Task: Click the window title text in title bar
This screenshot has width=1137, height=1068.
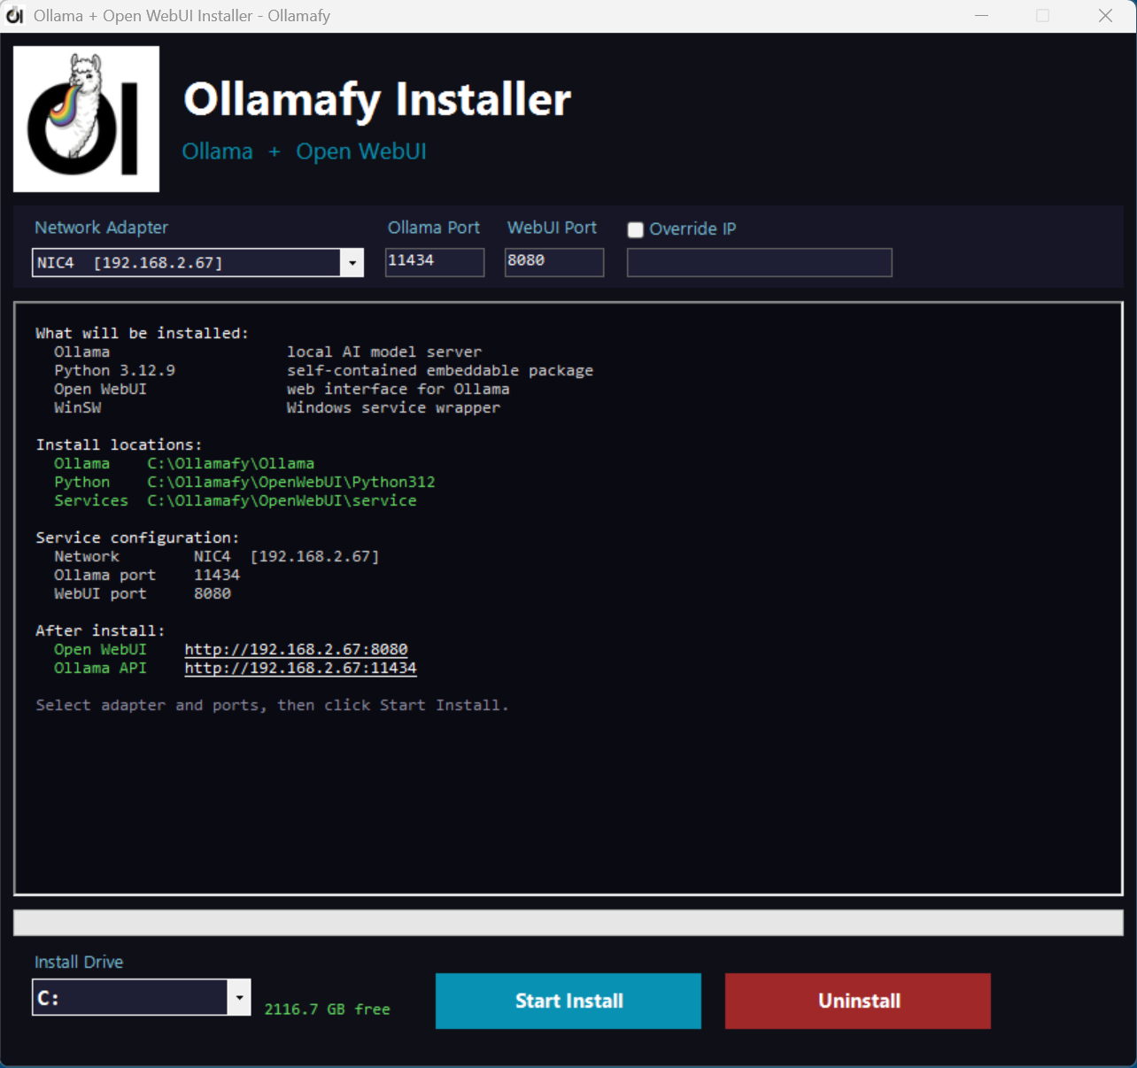Action: coord(182,16)
